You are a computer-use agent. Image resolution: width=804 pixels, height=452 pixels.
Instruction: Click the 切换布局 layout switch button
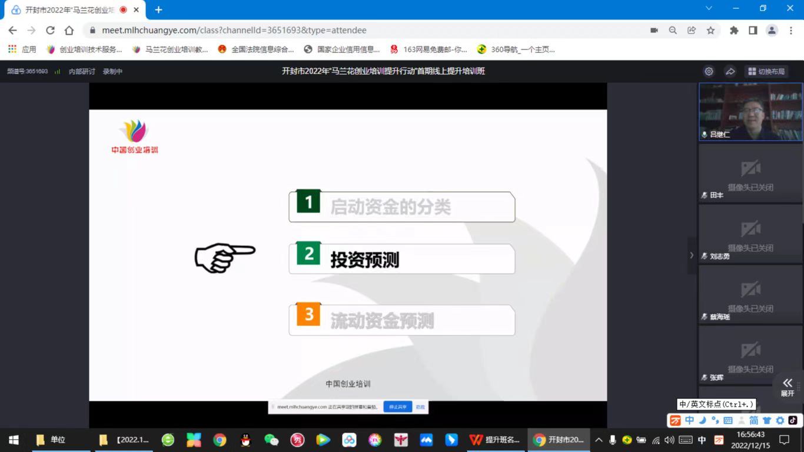tap(766, 71)
